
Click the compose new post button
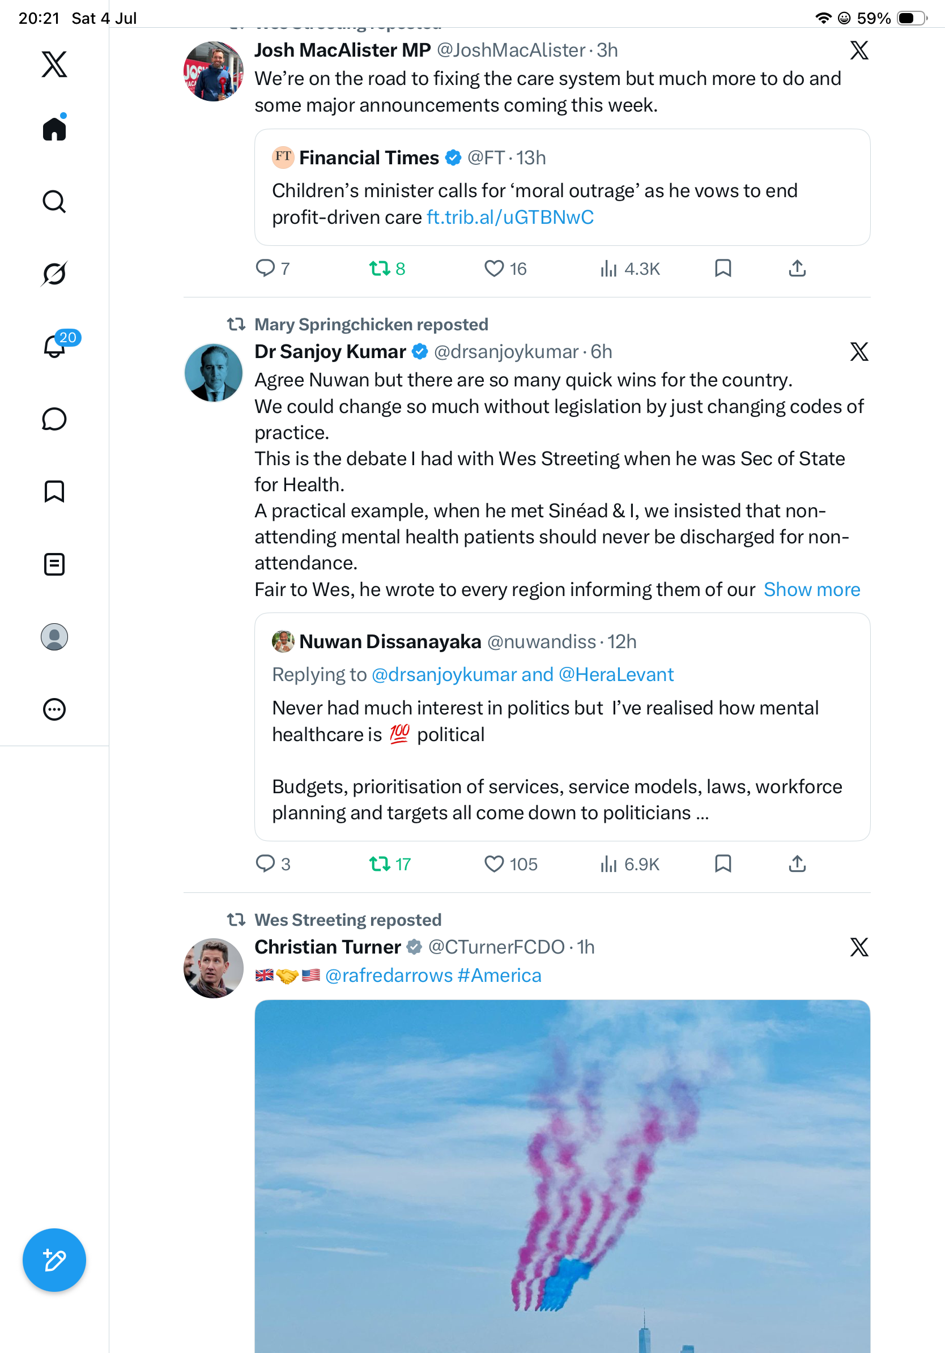pos(54,1260)
